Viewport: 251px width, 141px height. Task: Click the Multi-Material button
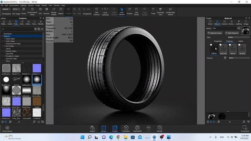(x=232, y=33)
